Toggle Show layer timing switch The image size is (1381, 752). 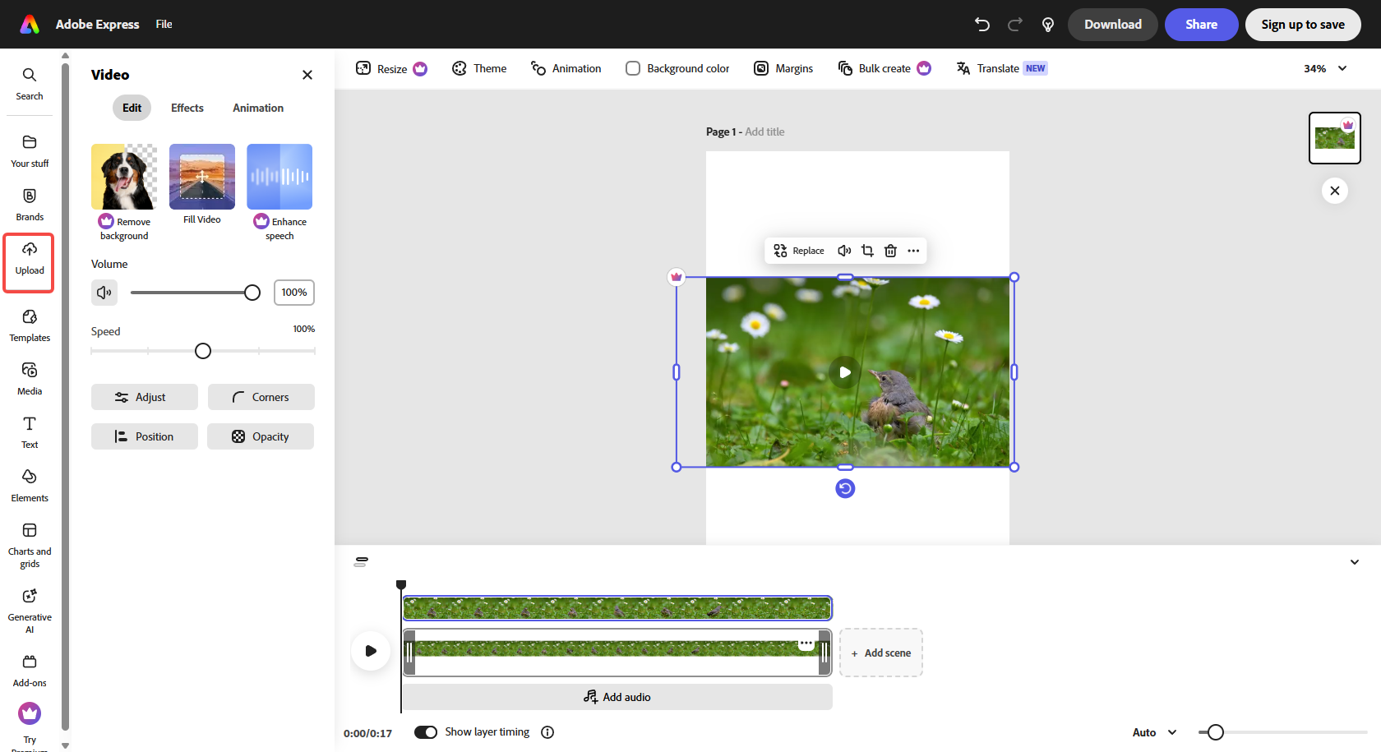[x=426, y=731]
